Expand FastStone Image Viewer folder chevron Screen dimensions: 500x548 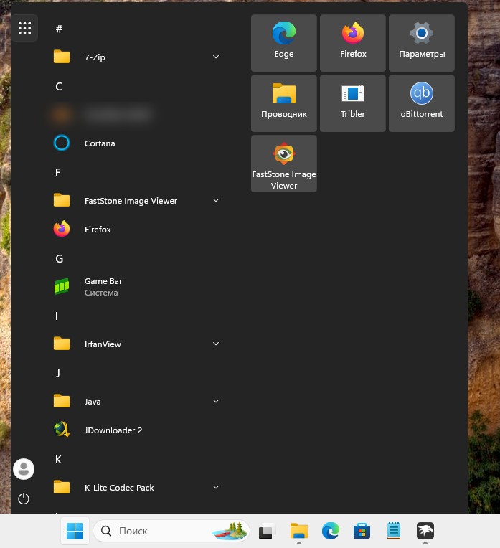pyautogui.click(x=216, y=200)
